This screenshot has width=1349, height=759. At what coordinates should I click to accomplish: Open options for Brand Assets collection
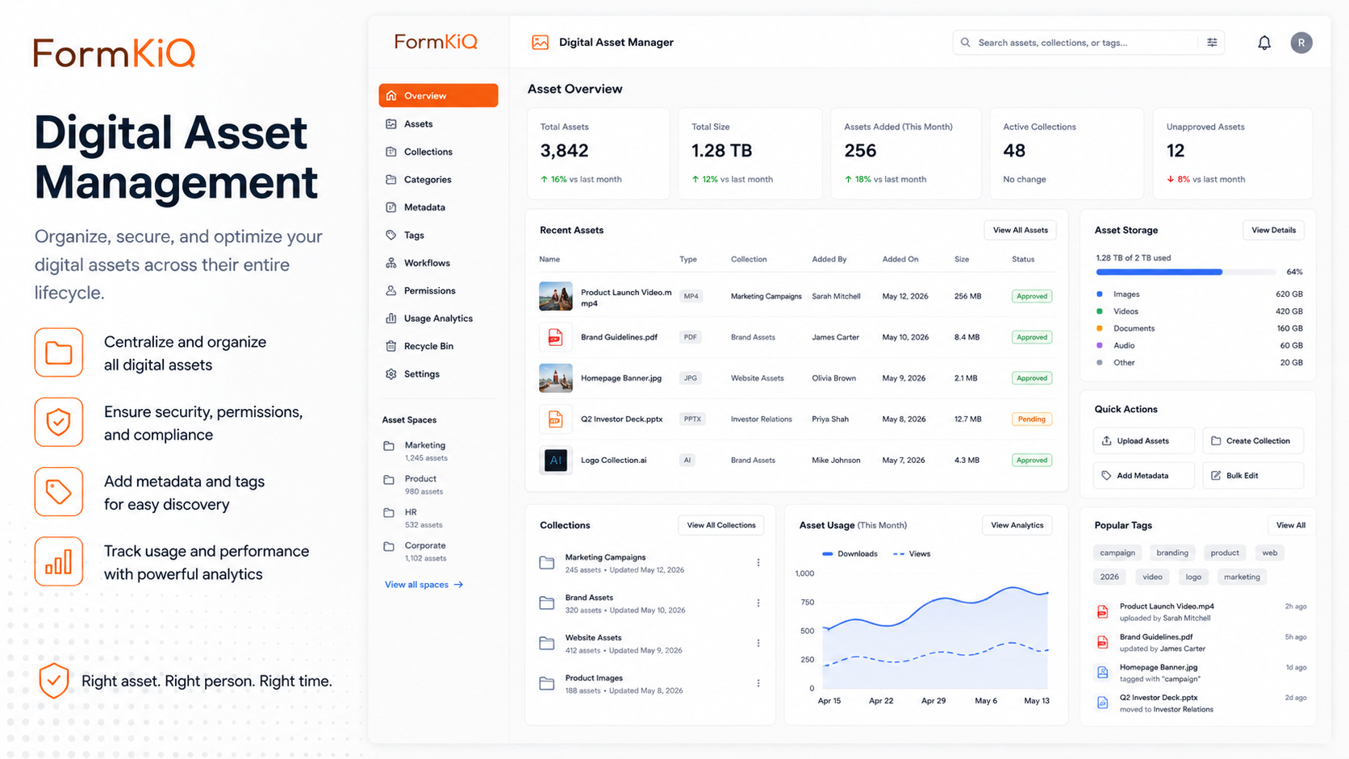758,603
